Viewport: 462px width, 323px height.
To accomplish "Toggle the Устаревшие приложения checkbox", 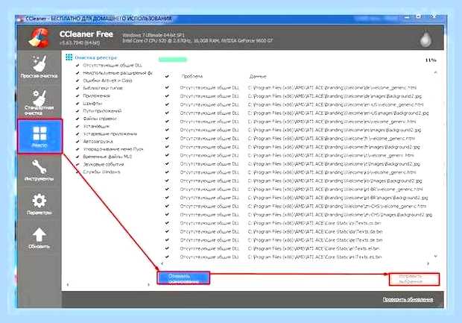I will point(77,134).
